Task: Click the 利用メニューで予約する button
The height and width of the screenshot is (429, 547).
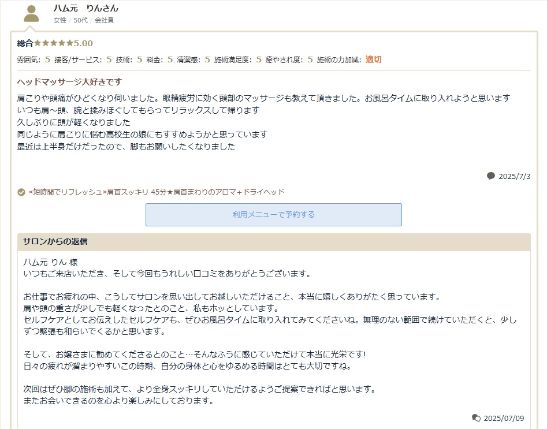Action: 274,215
